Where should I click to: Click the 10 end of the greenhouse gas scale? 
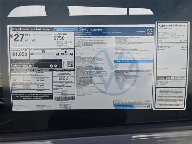(57, 54)
